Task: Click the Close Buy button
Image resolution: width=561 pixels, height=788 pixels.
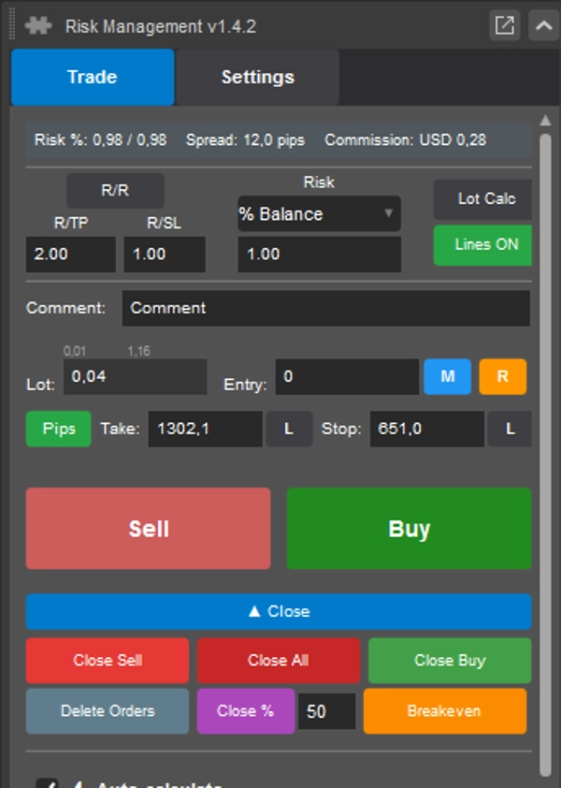Action: pyautogui.click(x=450, y=661)
